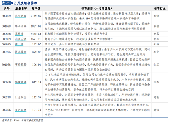Click the reason text for 五粮液
Image resolution: width=170 pixels, height=124 pixels.
click(76, 34)
